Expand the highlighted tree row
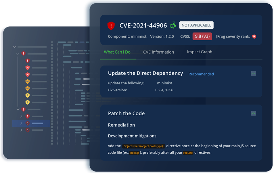 coord(21,123)
